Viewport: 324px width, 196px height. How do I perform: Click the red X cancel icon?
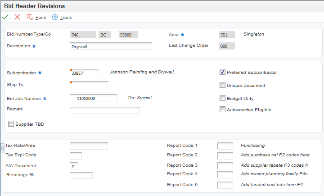pos(18,17)
